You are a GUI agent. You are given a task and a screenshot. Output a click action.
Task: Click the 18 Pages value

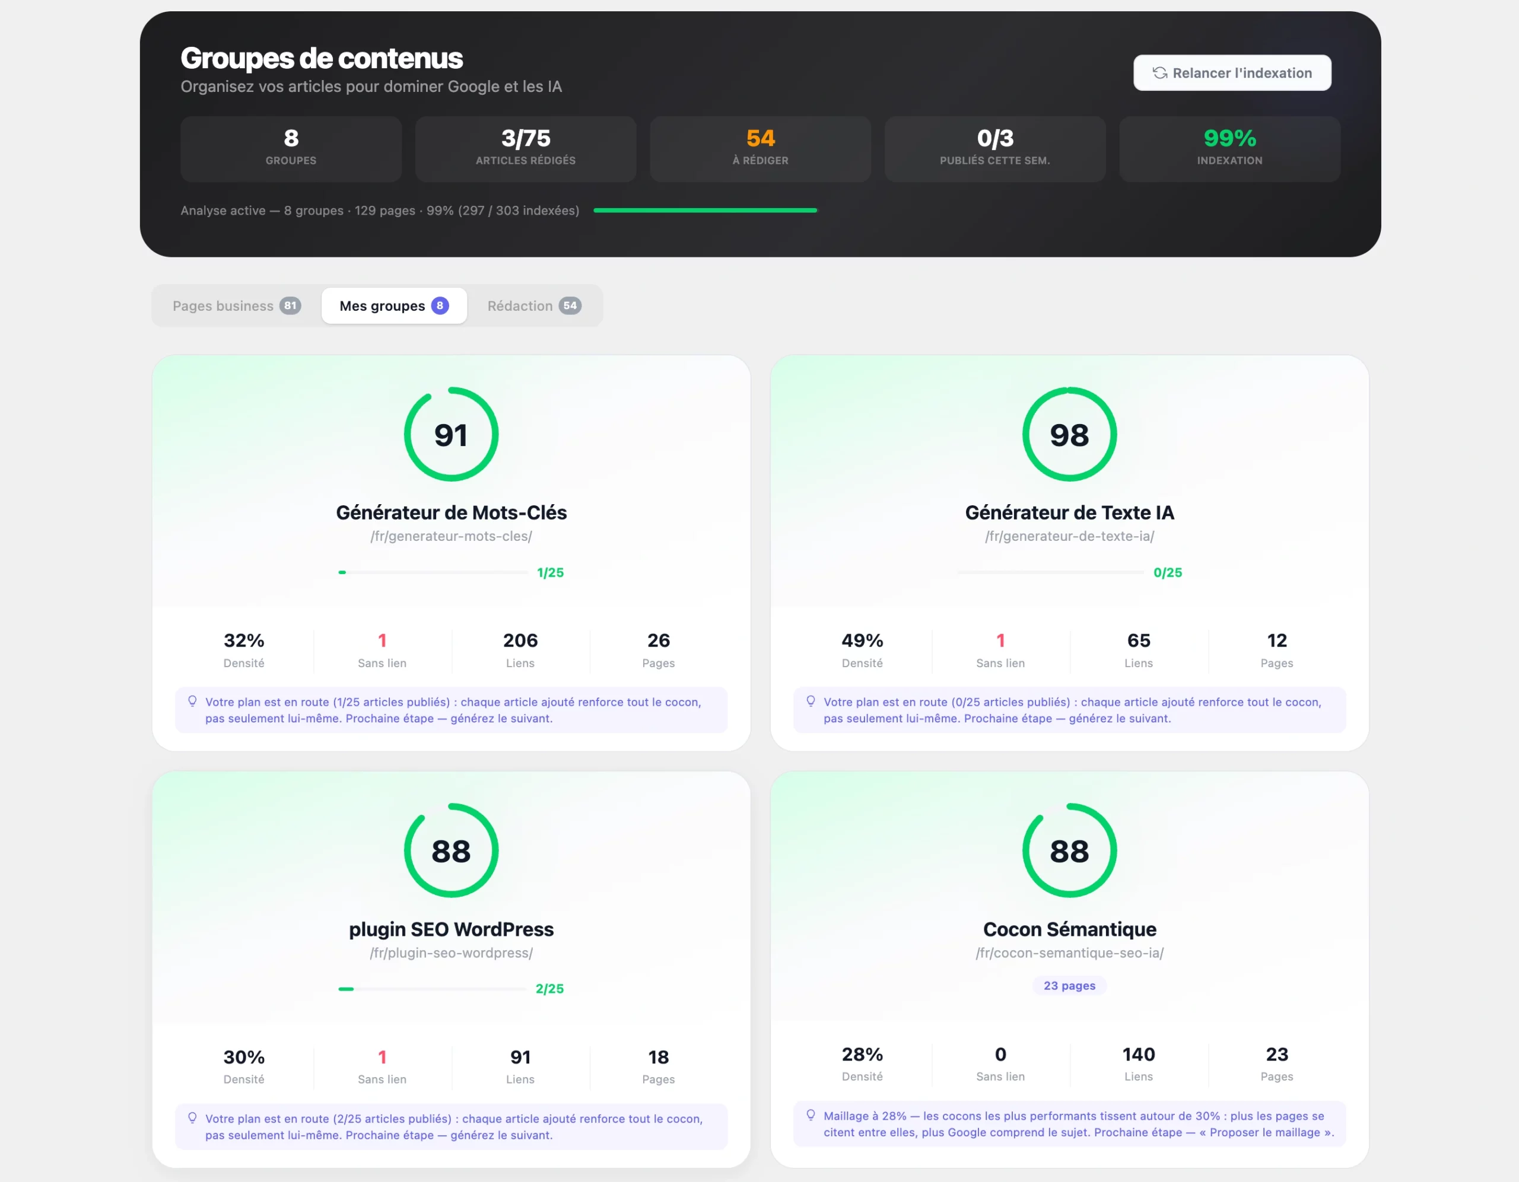[x=659, y=1057]
